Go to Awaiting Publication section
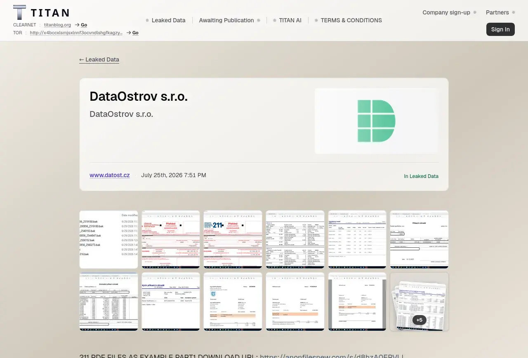 226,20
